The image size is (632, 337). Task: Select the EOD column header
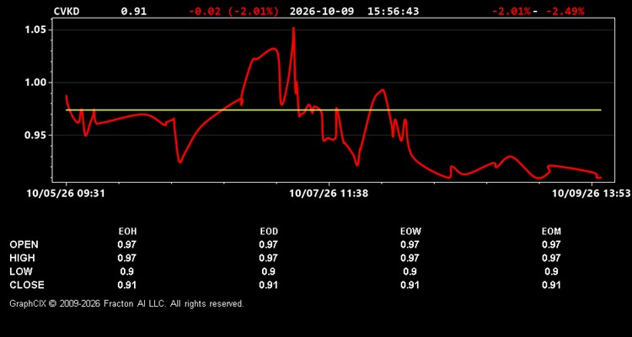tap(269, 232)
